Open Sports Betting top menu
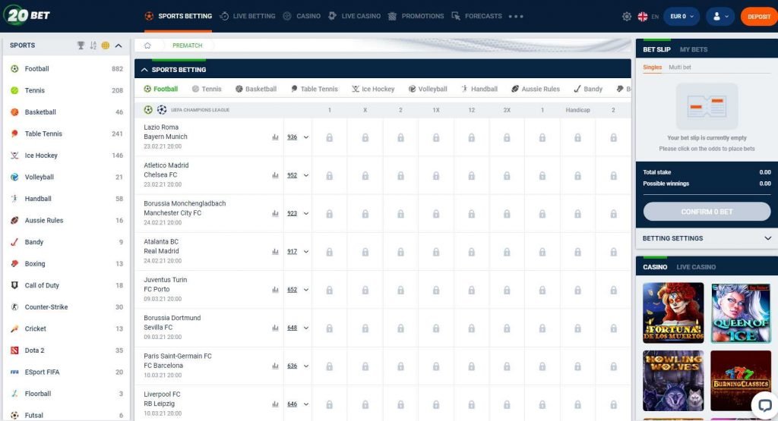This screenshot has height=421, width=778. (x=178, y=17)
